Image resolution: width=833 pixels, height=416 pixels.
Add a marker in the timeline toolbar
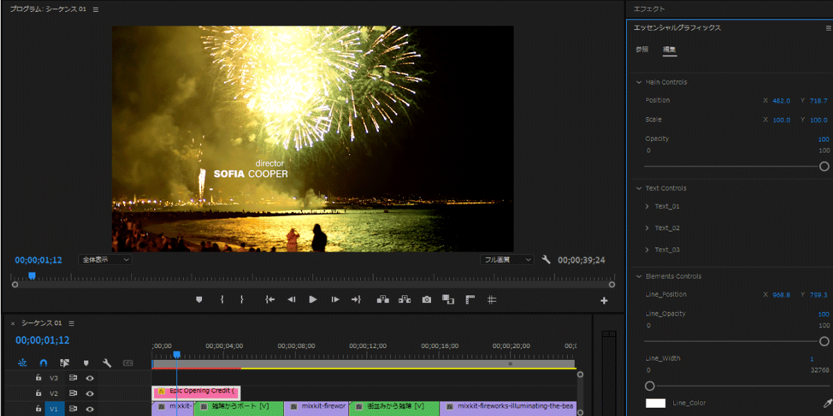pos(86,363)
